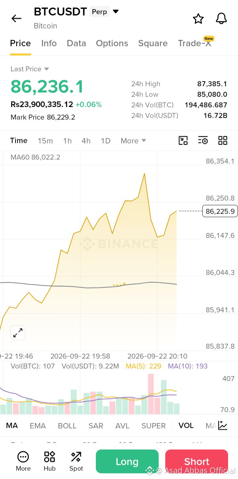Open the Spot trading icon

[x=76, y=461]
